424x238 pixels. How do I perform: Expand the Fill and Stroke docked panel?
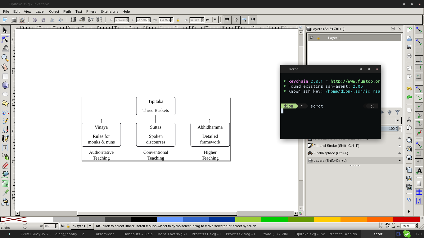[x=399, y=146]
